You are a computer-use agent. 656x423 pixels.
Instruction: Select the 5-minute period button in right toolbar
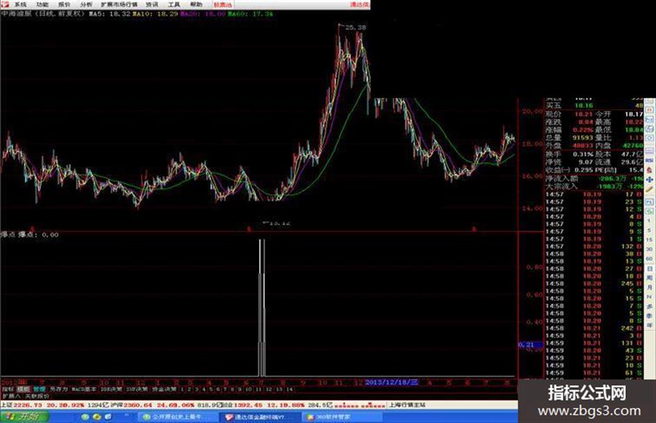point(649,229)
